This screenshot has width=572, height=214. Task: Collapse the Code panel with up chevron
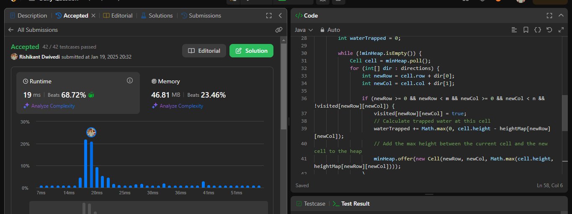click(x=561, y=15)
